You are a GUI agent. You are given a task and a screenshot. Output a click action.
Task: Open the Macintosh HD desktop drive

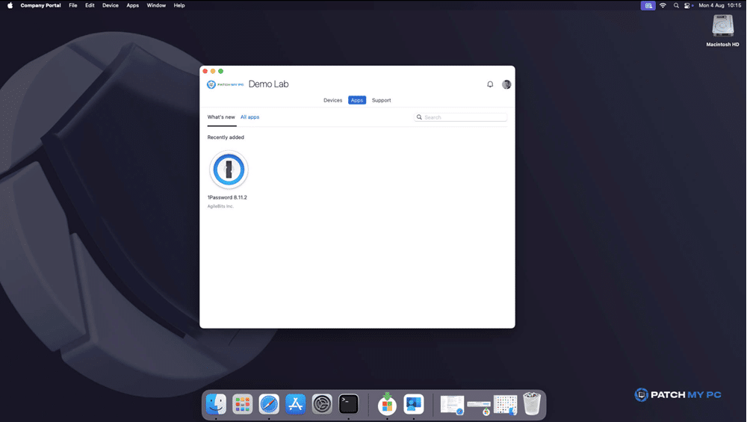tap(722, 31)
